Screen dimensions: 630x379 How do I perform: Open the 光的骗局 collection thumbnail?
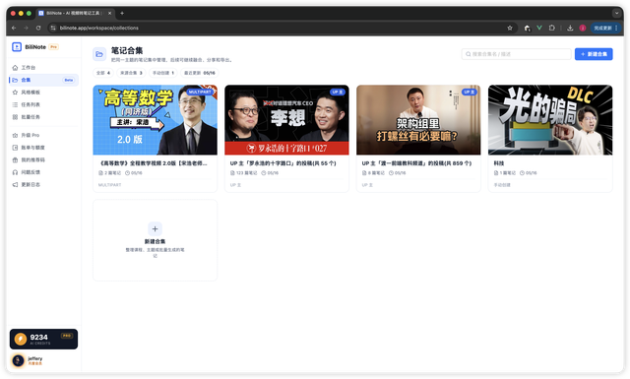point(550,120)
